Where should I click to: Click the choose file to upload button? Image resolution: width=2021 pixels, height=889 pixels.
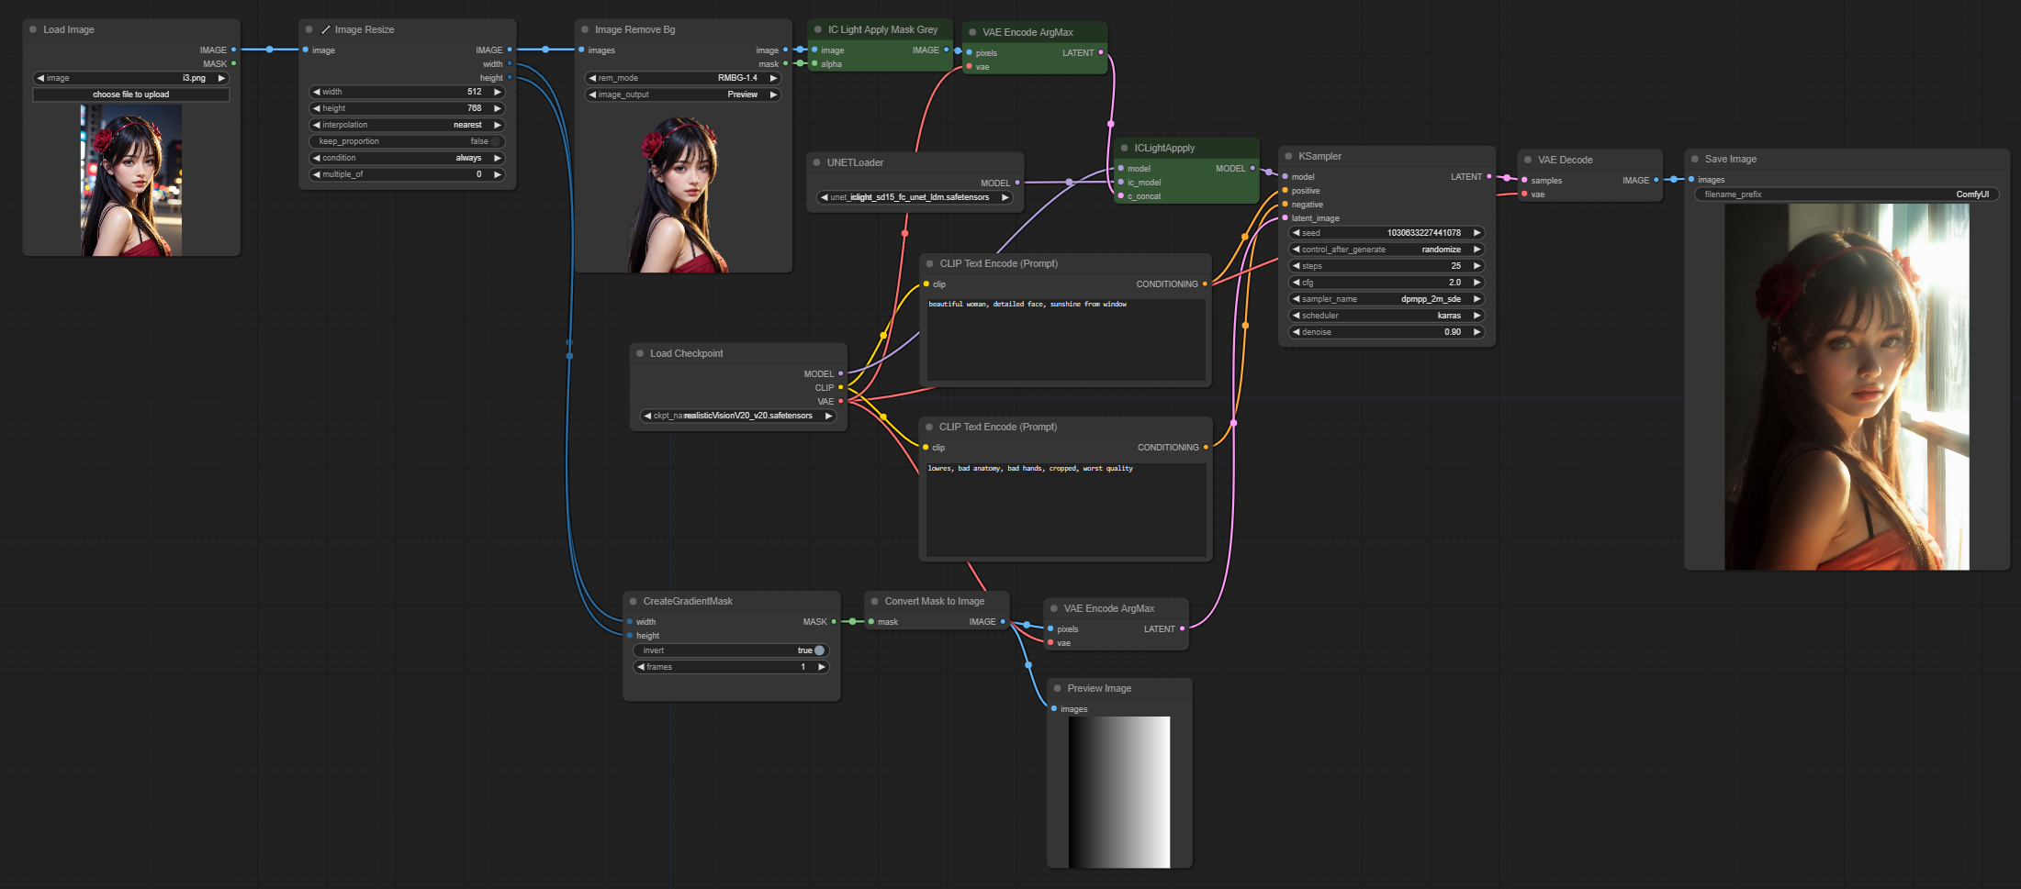[x=130, y=94]
